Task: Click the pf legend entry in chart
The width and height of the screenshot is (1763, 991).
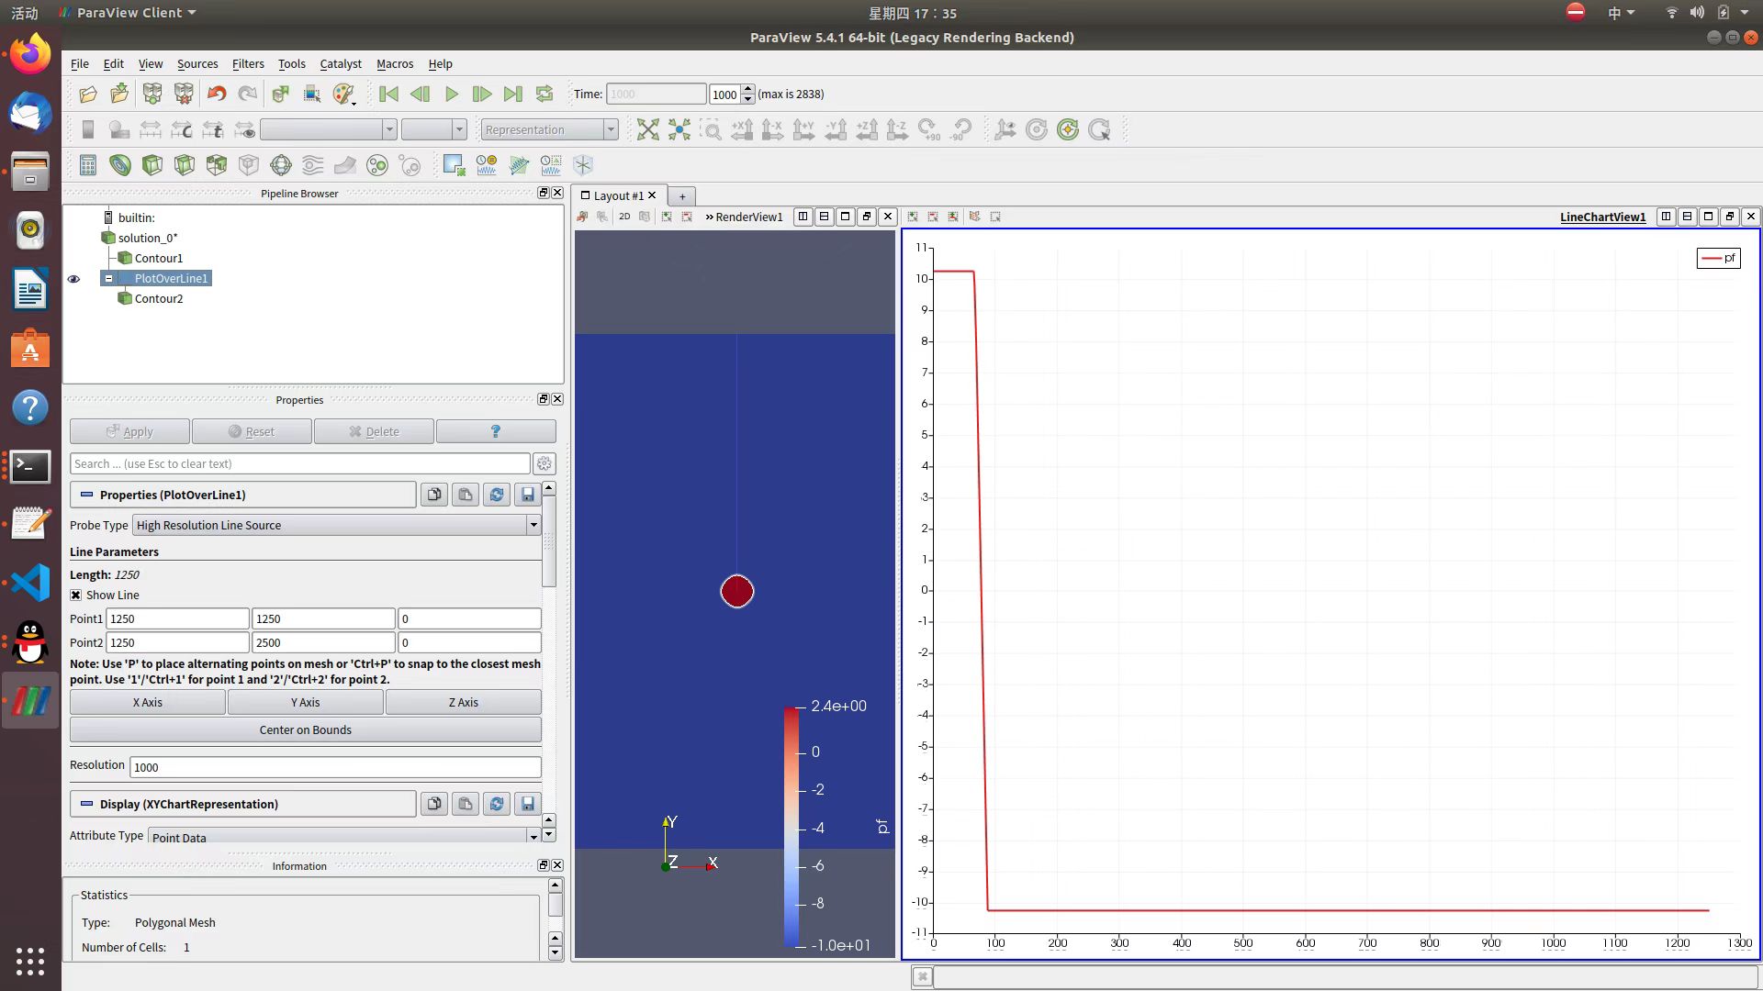Action: pyautogui.click(x=1718, y=258)
